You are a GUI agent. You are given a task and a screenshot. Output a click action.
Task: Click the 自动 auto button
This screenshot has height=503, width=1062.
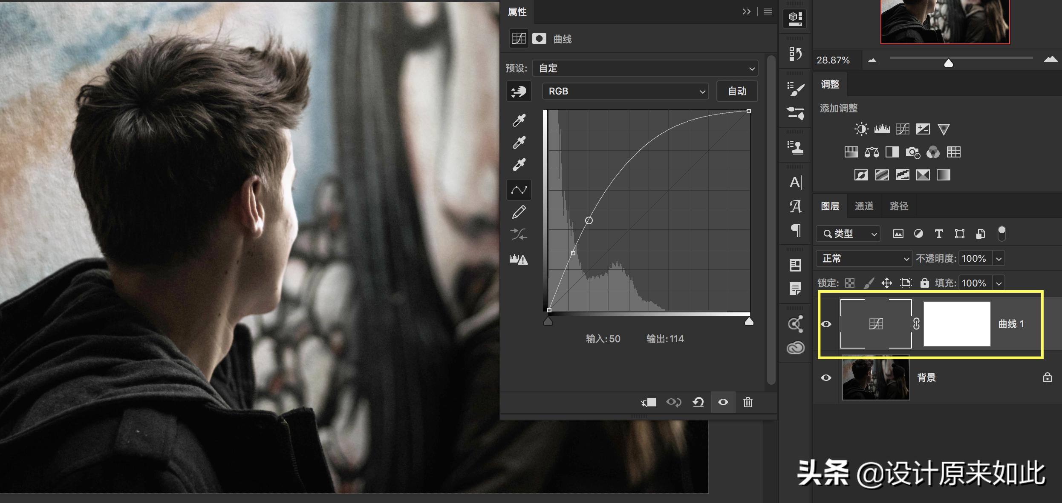(737, 91)
